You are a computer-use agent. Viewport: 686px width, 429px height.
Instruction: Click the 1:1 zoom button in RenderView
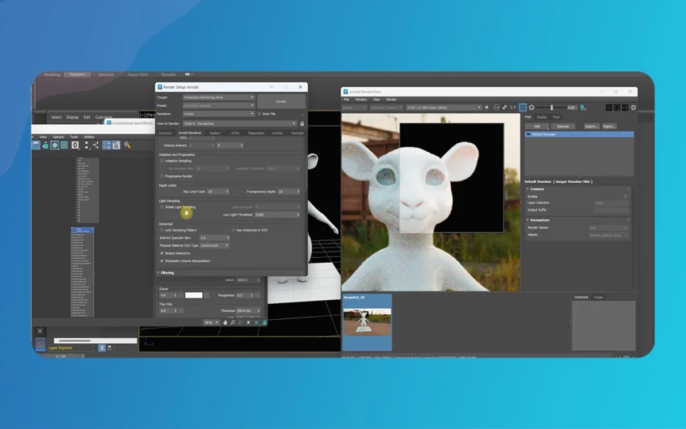[x=512, y=107]
